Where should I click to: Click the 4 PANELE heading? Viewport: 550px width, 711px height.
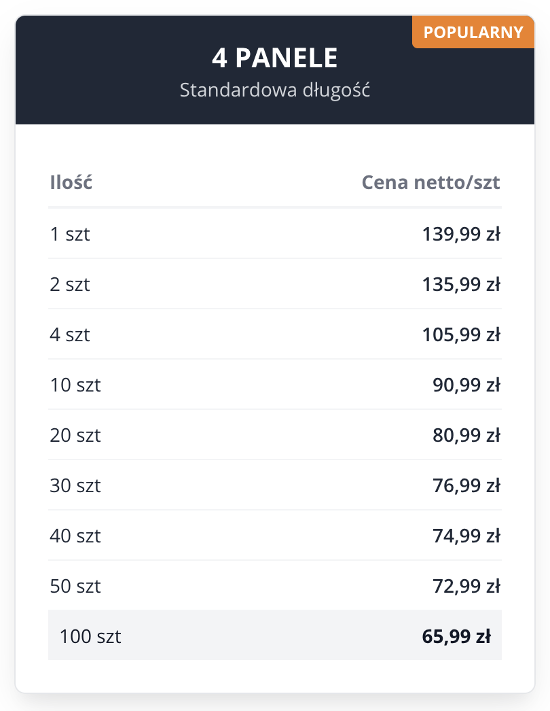(274, 58)
